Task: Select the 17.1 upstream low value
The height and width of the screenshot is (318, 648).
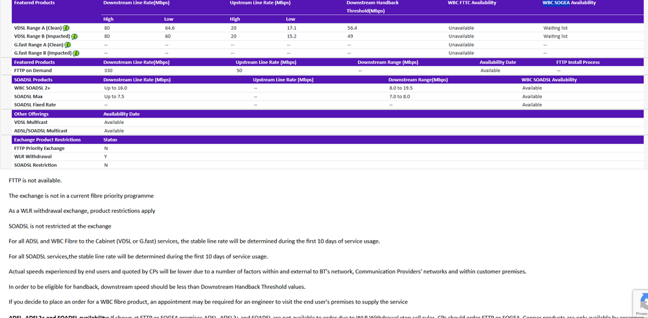Action: coord(291,28)
